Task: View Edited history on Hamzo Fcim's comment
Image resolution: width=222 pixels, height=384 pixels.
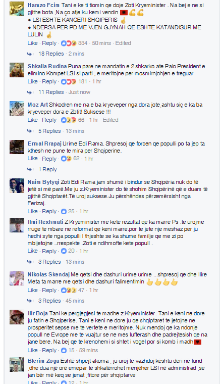Action: pos(123,43)
